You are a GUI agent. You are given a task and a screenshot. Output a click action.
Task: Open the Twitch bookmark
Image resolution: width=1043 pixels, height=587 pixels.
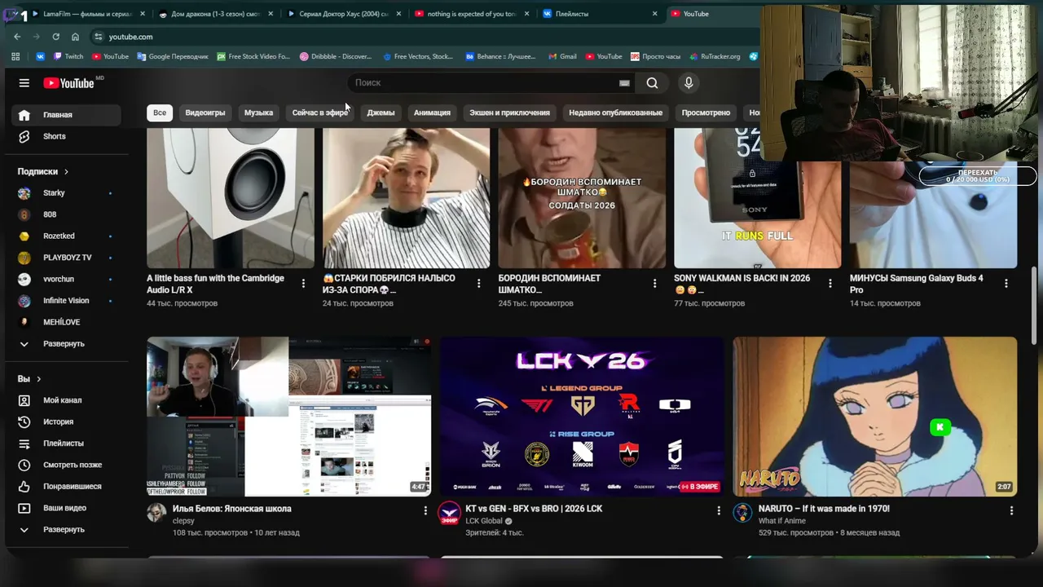68,56
